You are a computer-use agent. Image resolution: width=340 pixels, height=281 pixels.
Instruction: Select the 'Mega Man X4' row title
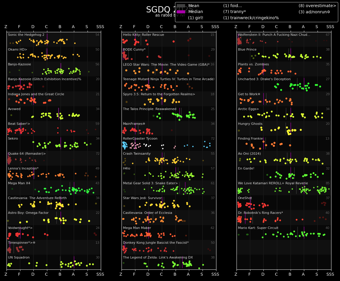(19, 183)
